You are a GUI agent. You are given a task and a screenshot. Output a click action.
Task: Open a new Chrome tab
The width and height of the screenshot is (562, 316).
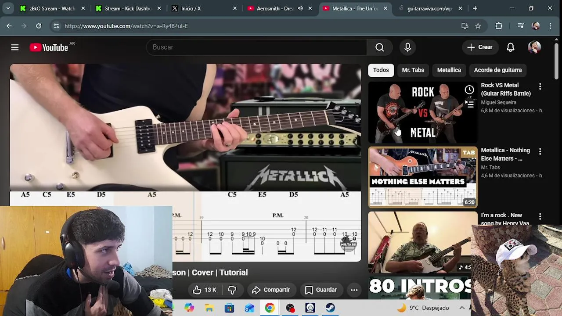coord(475,8)
